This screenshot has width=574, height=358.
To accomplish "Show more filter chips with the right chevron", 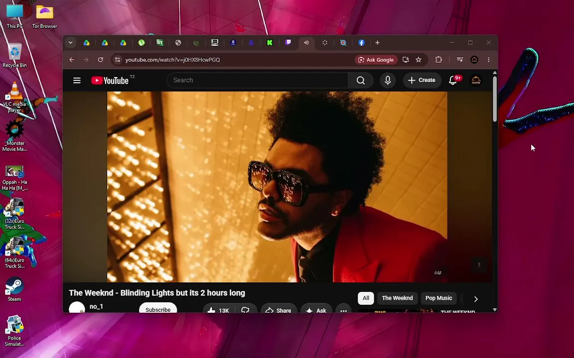I will coord(476,299).
